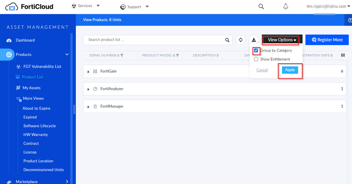This screenshot has width=352, height=184.
Task: Run search with the search box magnifier
Action: tap(227, 40)
